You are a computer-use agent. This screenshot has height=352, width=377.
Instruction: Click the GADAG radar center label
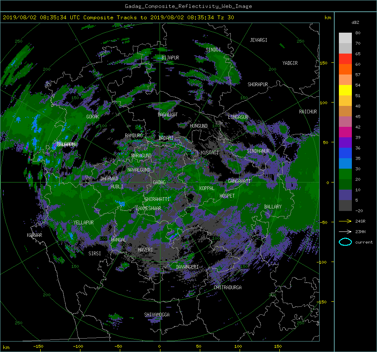point(159,182)
